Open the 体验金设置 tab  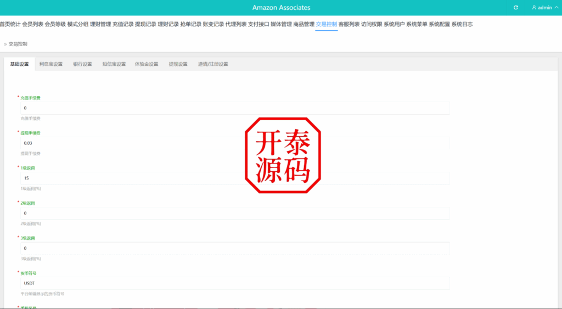coord(146,64)
